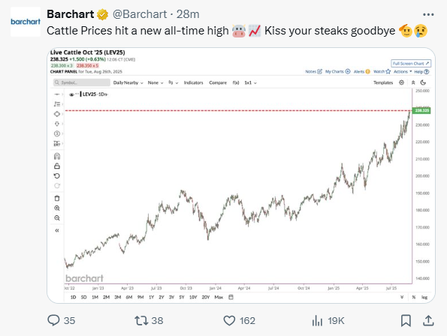Click the Full Screen Chart button

(411, 64)
